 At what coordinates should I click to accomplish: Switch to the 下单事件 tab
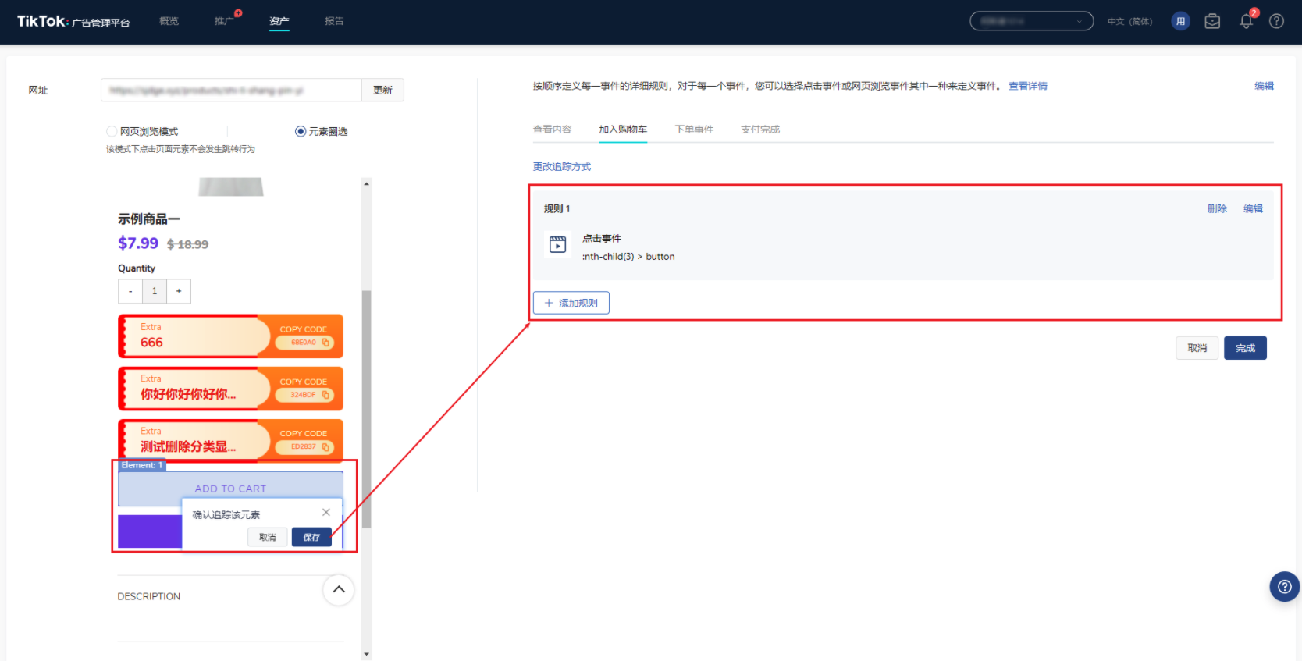click(694, 130)
